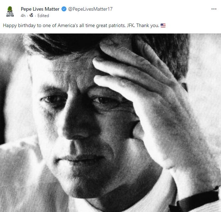Click the frog image in the avatar

point(10,8)
